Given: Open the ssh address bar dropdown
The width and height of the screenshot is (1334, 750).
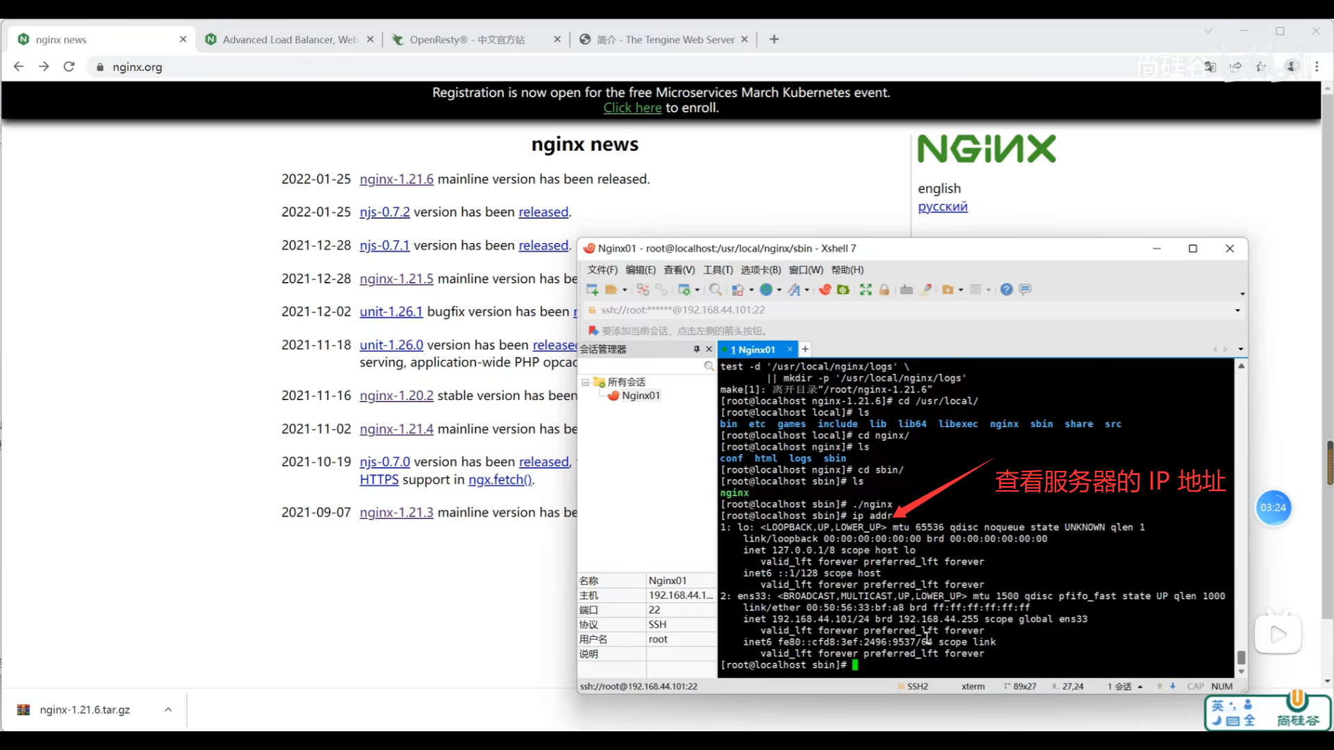Looking at the screenshot, I should coord(1237,310).
